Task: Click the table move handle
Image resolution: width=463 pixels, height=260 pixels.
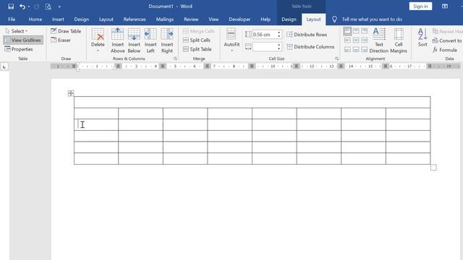Action: (x=71, y=93)
